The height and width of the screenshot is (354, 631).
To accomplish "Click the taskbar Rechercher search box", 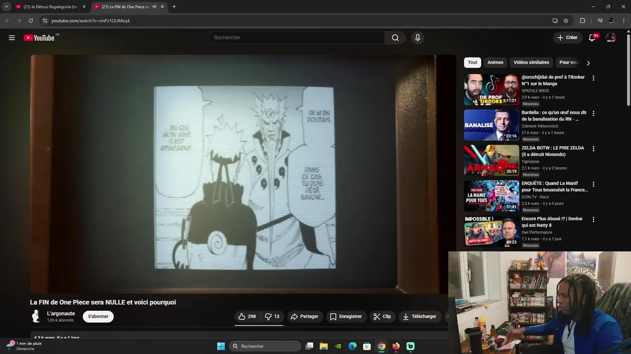I will 265,346.
